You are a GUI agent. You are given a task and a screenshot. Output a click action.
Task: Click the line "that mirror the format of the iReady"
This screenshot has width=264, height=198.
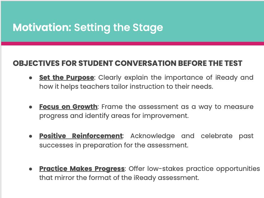click(x=119, y=178)
